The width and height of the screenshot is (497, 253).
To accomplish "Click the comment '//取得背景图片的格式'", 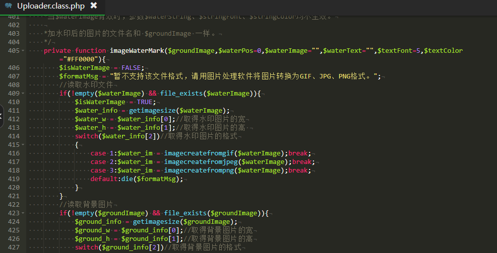I will point(203,247).
